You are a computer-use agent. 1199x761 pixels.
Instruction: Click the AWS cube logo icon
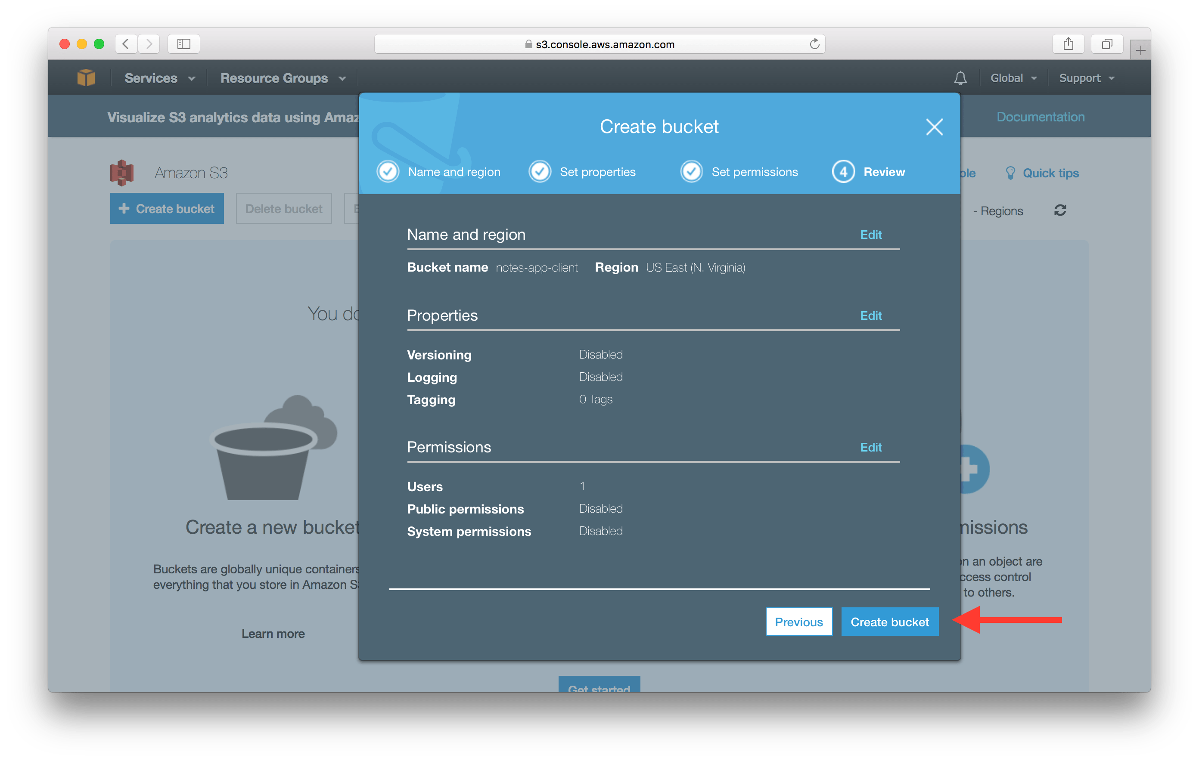click(86, 77)
